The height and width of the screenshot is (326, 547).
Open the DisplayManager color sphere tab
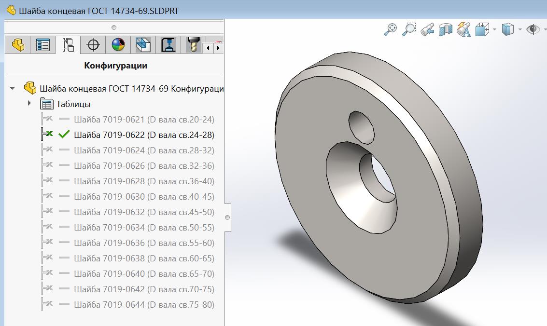tap(118, 45)
